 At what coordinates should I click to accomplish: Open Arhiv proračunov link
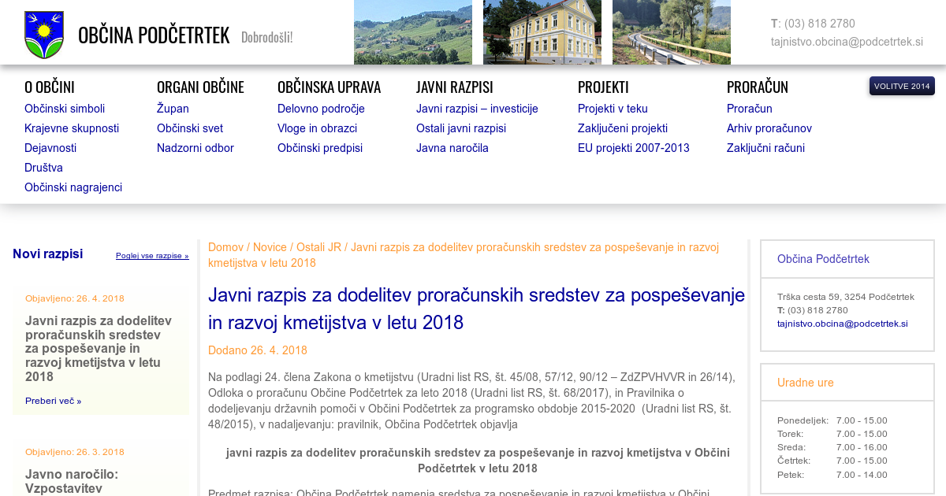[769, 128]
